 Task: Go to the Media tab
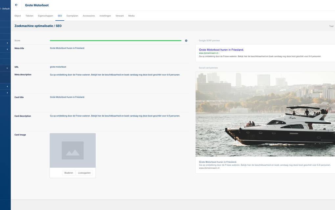coord(131,16)
